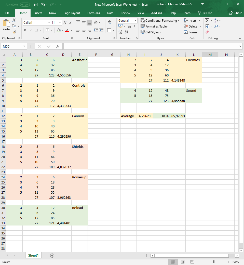Click the Format Painter brush icon
Viewport: 244px width, 265px height.
click(14, 32)
